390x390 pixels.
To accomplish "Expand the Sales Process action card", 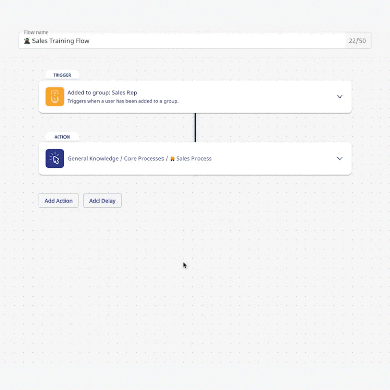I will pos(340,158).
